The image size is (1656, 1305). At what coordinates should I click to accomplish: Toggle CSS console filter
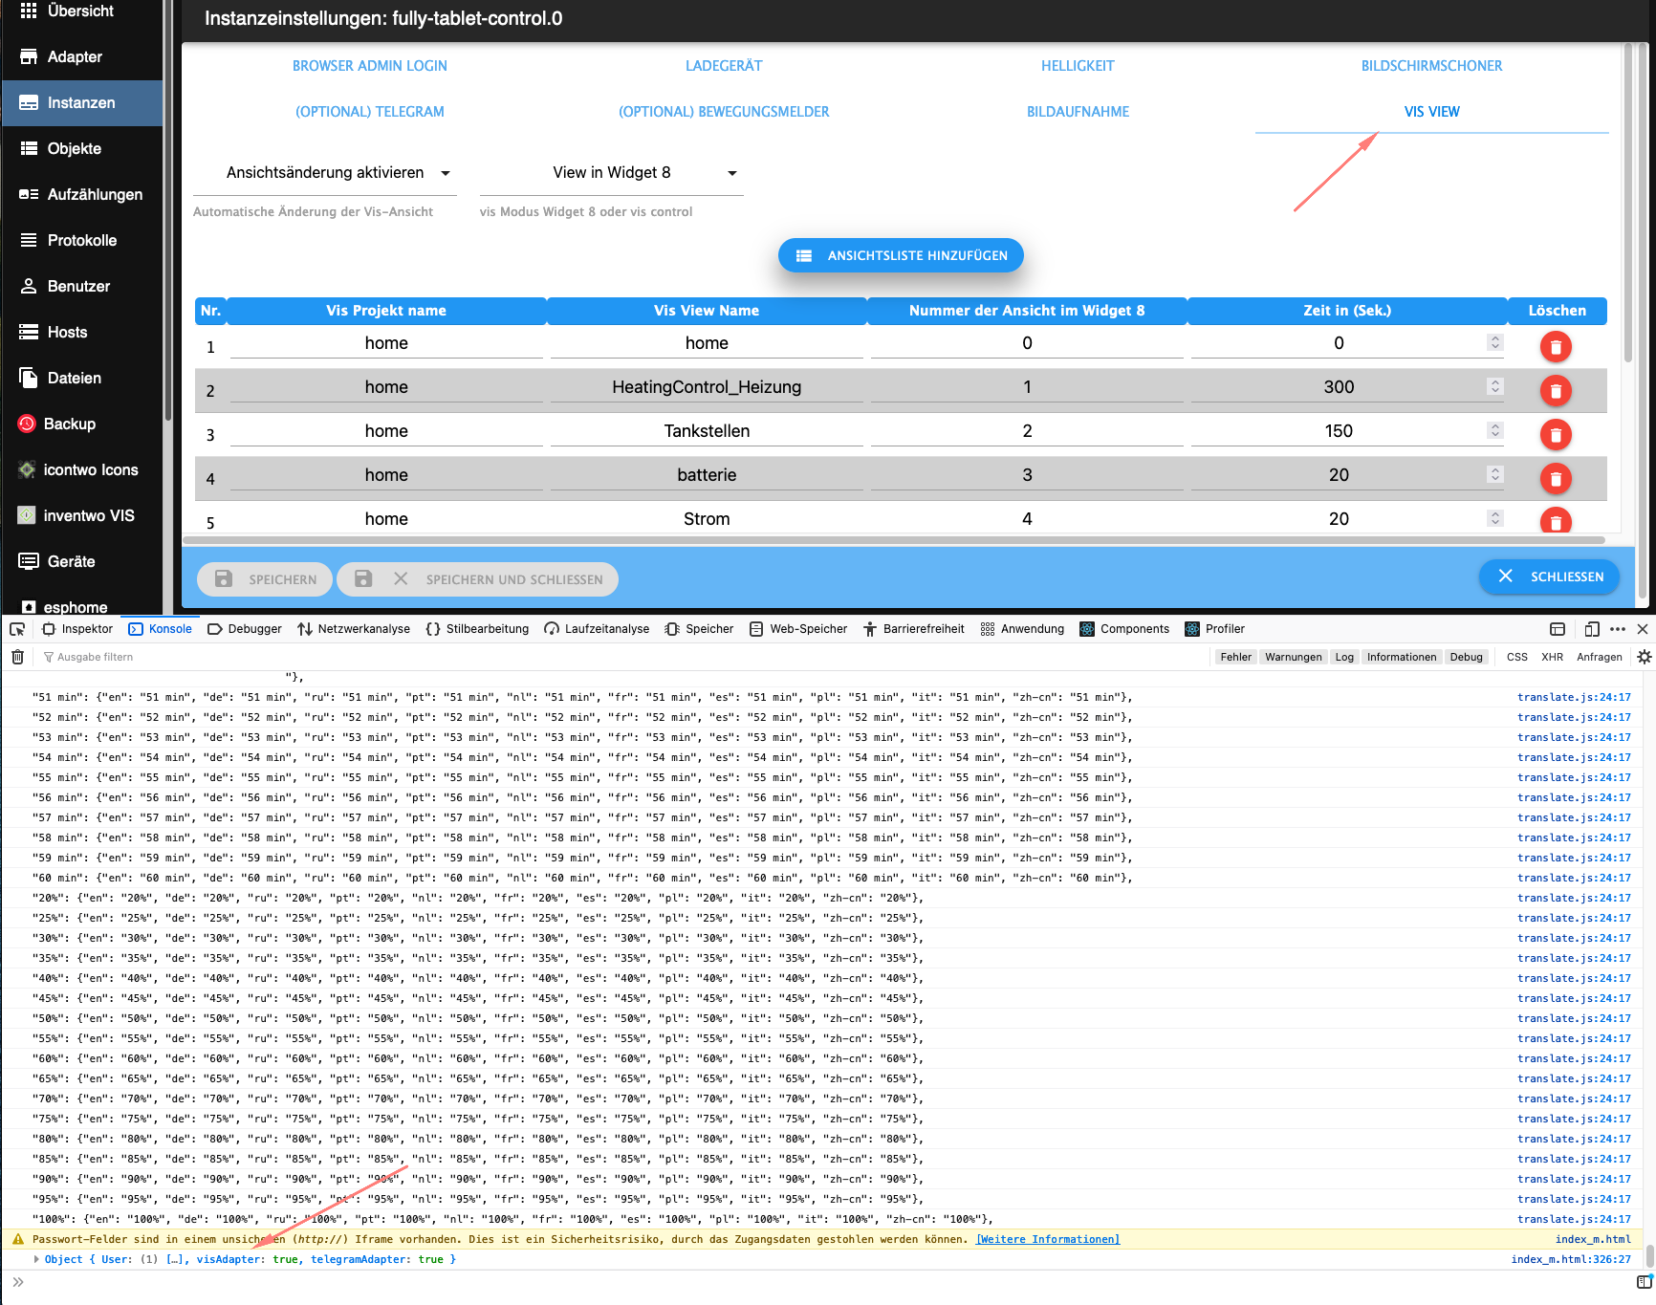coord(1516,657)
